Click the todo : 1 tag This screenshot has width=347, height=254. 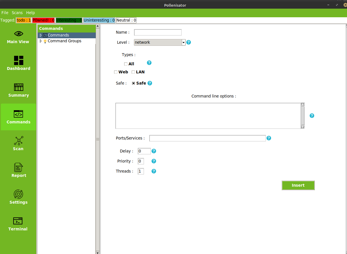pyautogui.click(x=24, y=20)
